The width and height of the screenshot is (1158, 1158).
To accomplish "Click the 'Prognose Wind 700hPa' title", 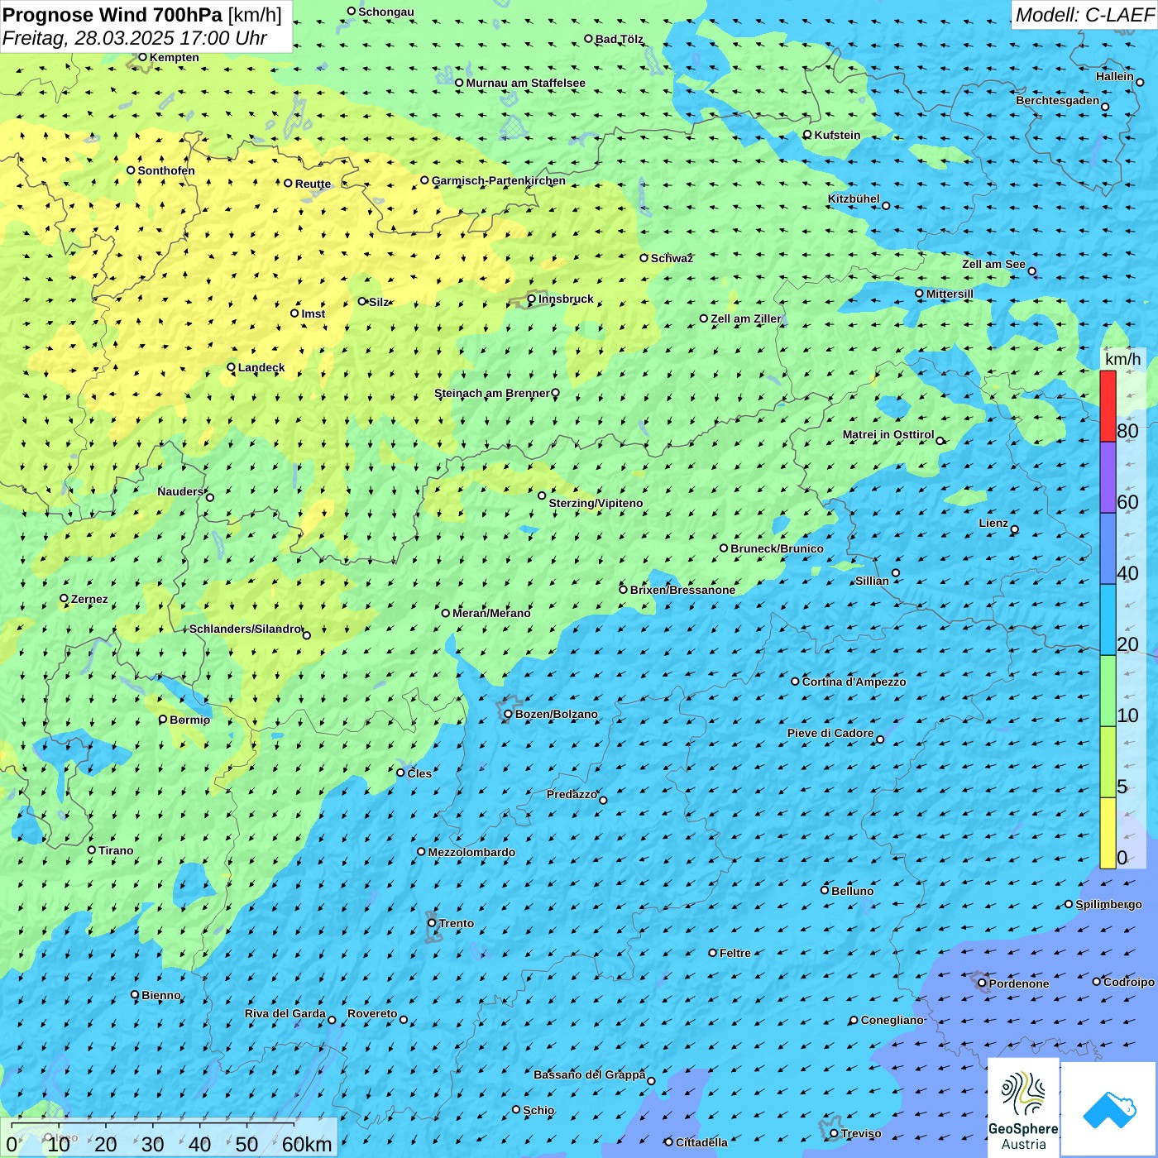I will click(112, 15).
